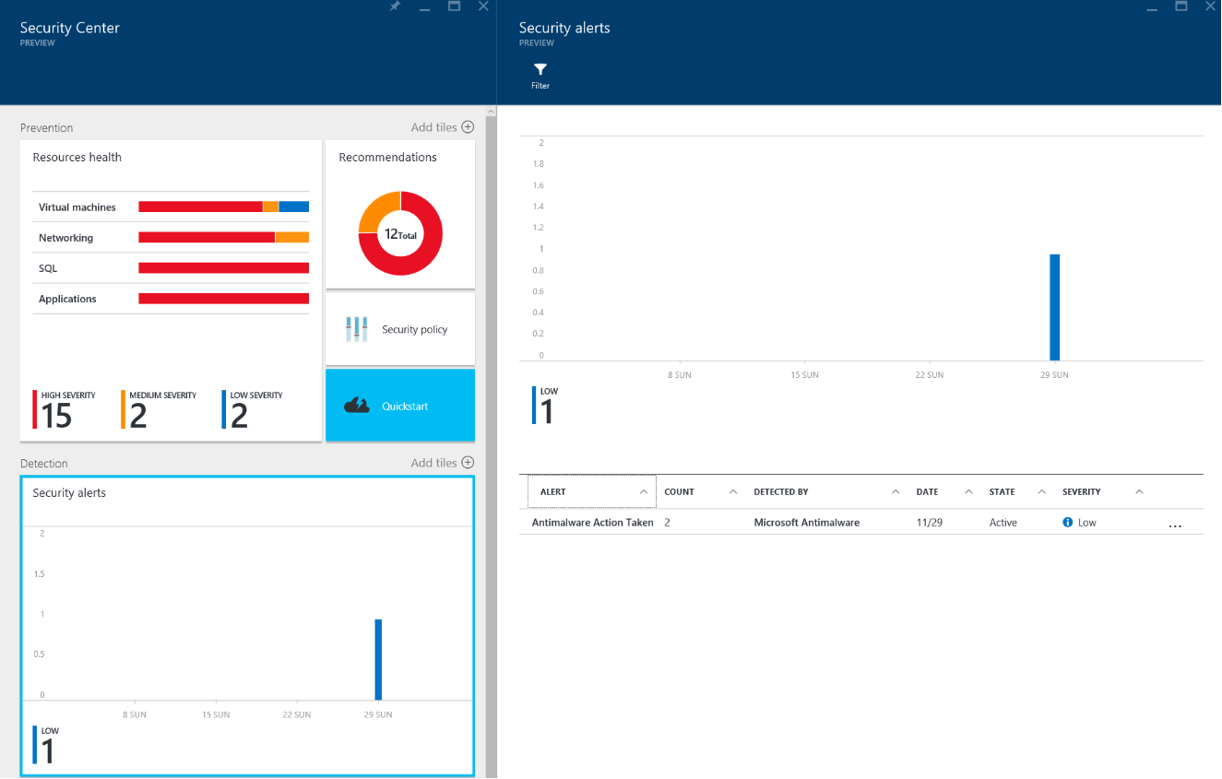
Task: Sort by STATE column arrow
Action: click(x=1041, y=492)
